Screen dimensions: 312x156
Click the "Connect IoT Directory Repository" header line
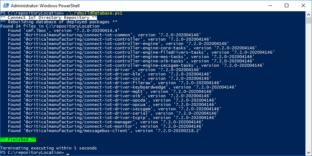pos(49,17)
